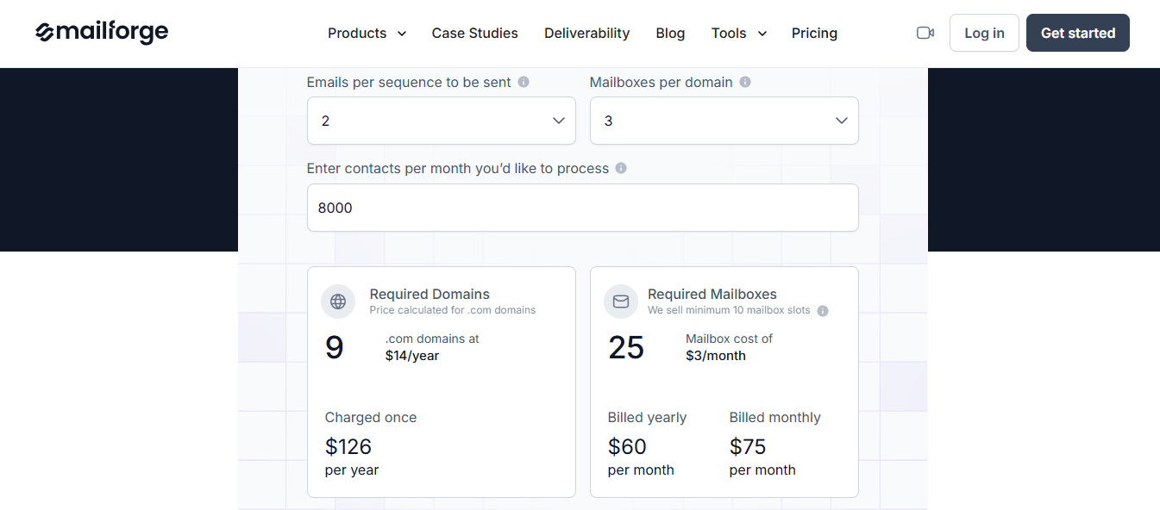Open the Emails per sequence dropdown
The image size is (1160, 510).
coord(442,121)
